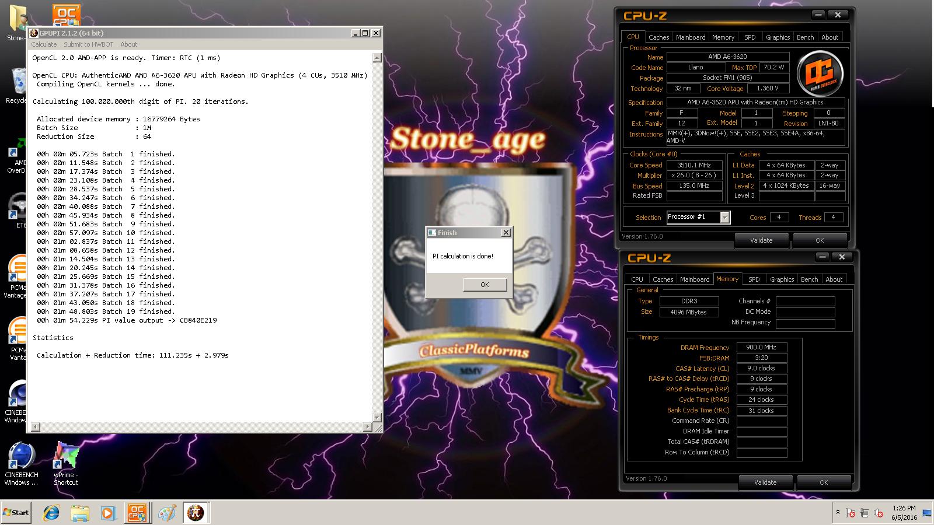The height and width of the screenshot is (525, 934).
Task: Open Bench tab in upper CPU-Z
Action: point(806,37)
